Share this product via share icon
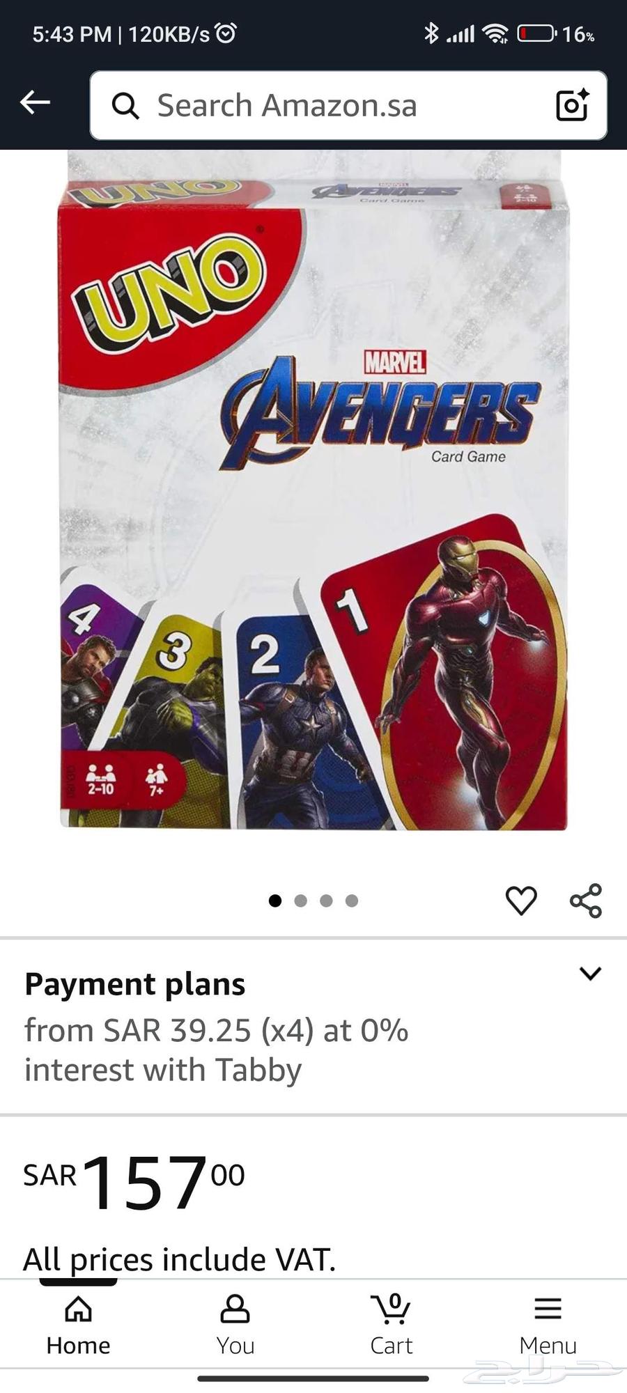Viewport: 627px width, 1393px height. tap(586, 901)
